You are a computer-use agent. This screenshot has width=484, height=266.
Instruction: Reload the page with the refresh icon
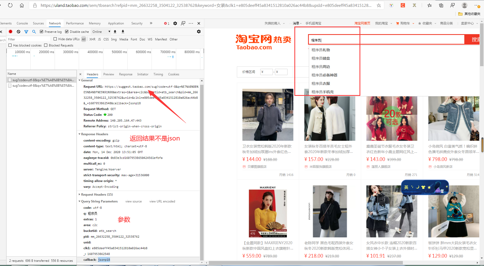(x=10, y=5)
